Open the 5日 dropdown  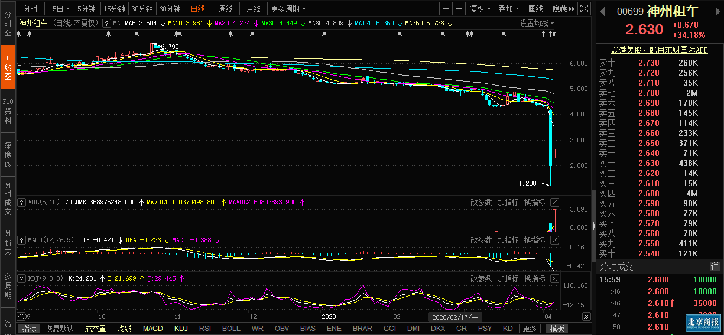60,9
